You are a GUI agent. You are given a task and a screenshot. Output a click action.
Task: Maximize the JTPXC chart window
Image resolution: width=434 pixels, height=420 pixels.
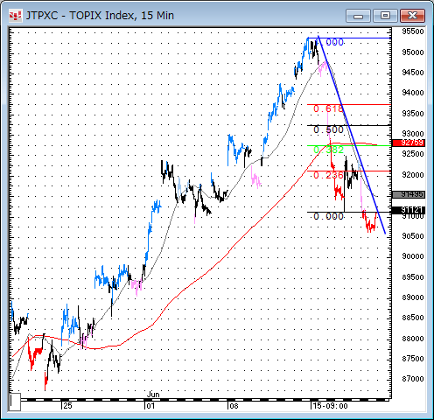click(x=385, y=16)
